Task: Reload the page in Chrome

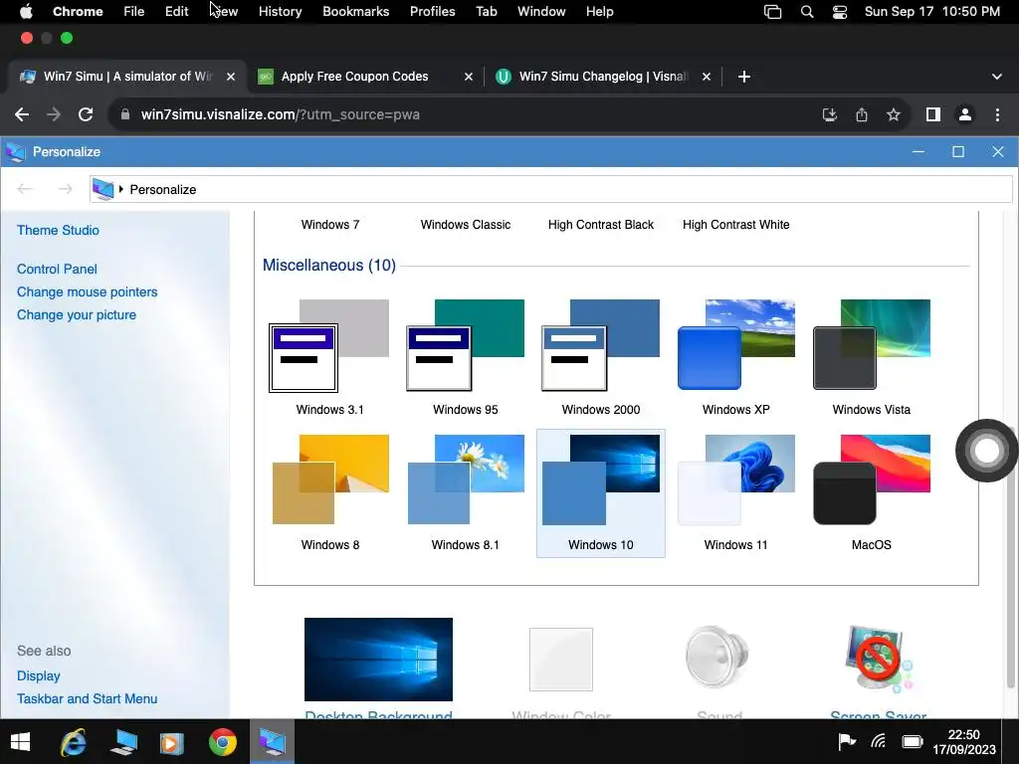Action: tap(86, 115)
